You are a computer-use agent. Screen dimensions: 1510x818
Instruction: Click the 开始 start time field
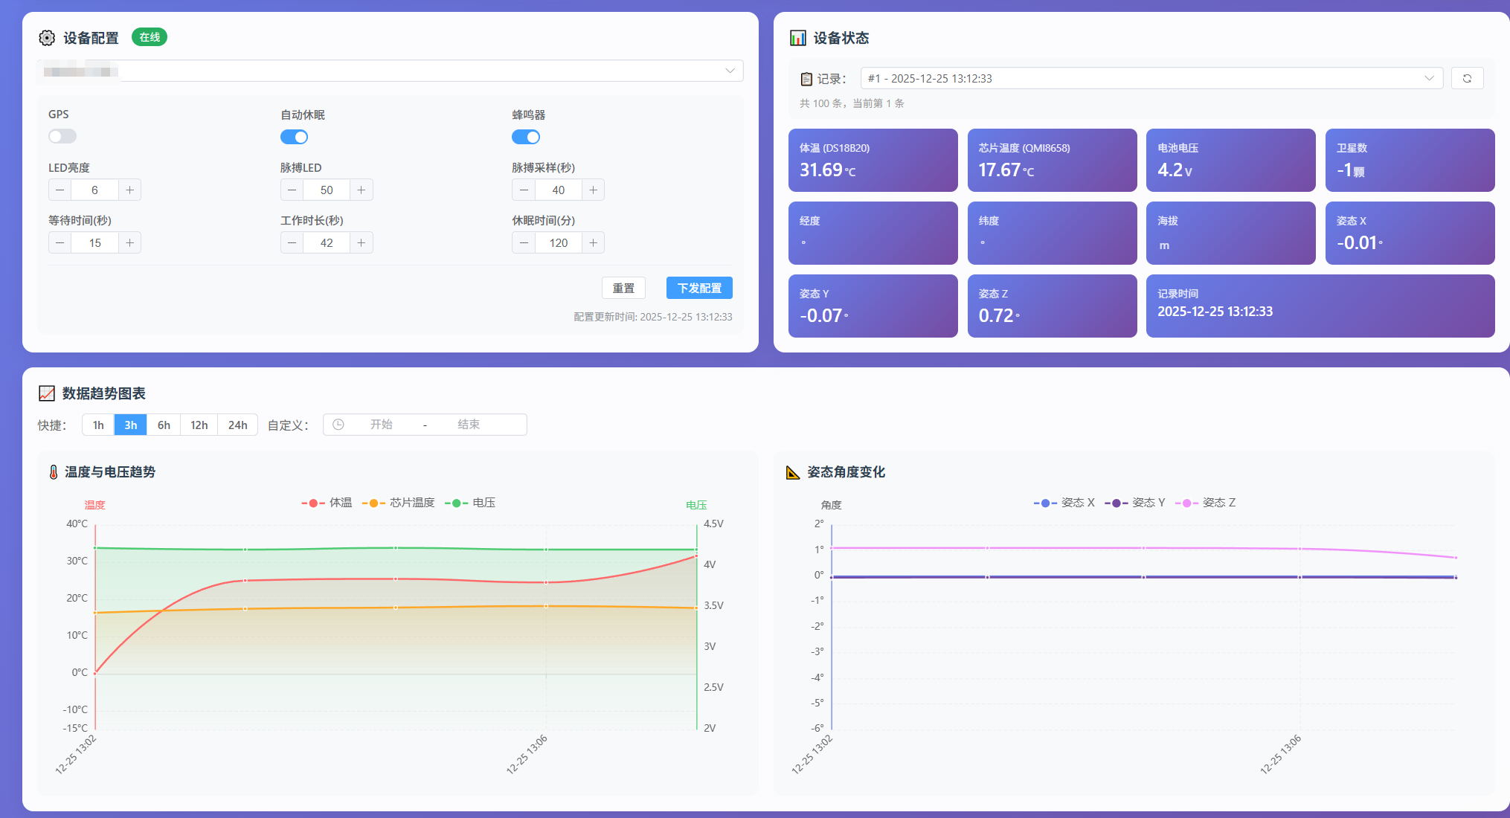[382, 425]
